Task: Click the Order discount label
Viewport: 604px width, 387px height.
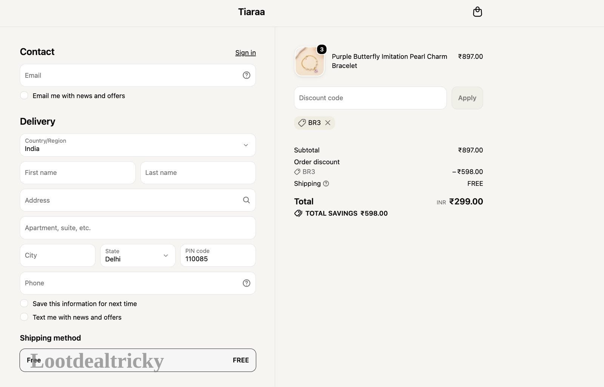Action: (317, 162)
